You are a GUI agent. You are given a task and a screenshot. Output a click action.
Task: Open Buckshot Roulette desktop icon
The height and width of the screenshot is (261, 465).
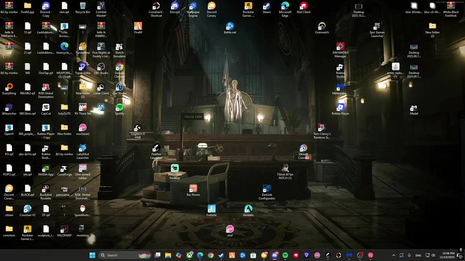(x=46, y=192)
